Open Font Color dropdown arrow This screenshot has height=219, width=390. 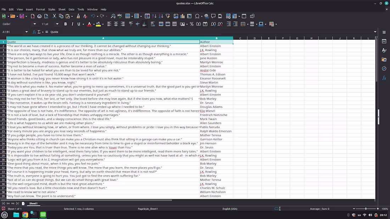(94, 24)
